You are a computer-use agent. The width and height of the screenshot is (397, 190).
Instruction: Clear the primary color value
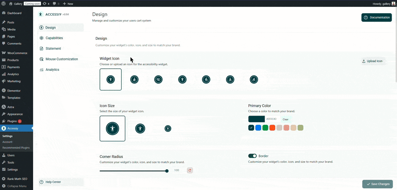[286, 119]
